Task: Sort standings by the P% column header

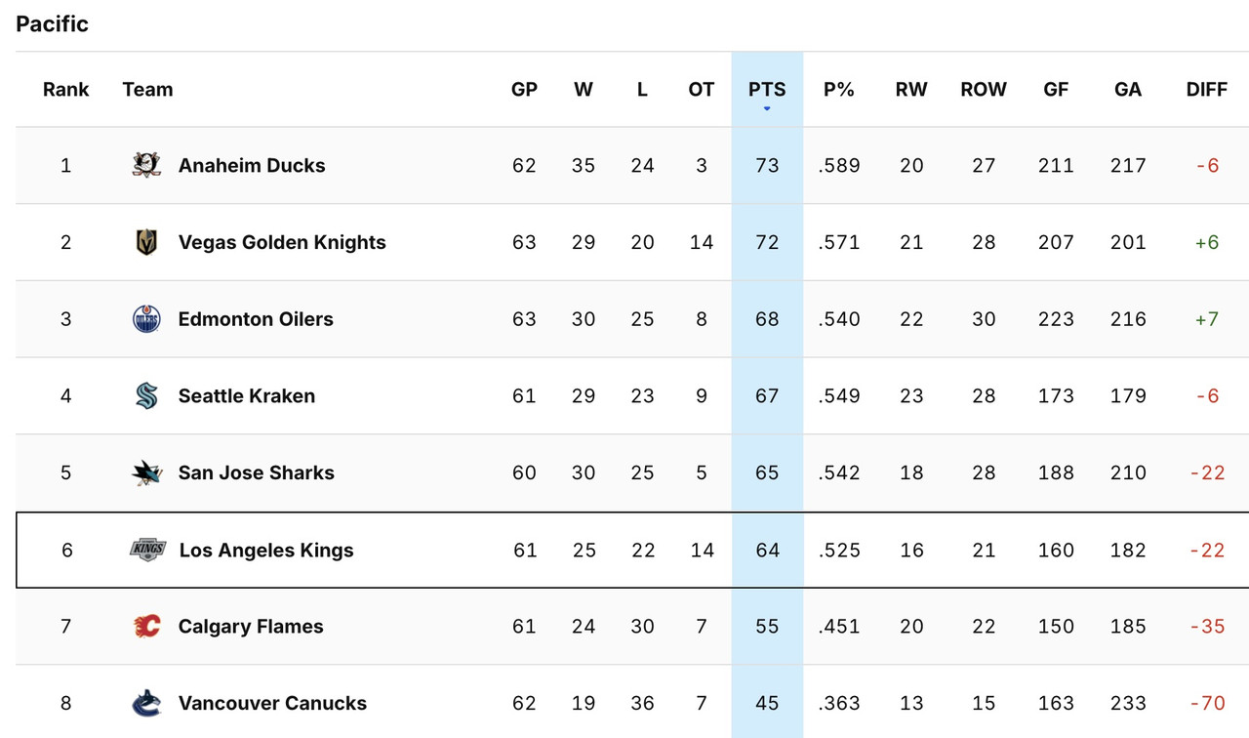Action: [838, 89]
